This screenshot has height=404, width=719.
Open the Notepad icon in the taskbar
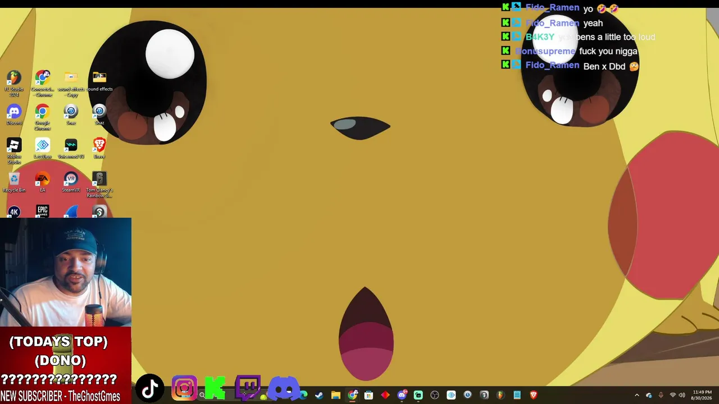tap(517, 395)
